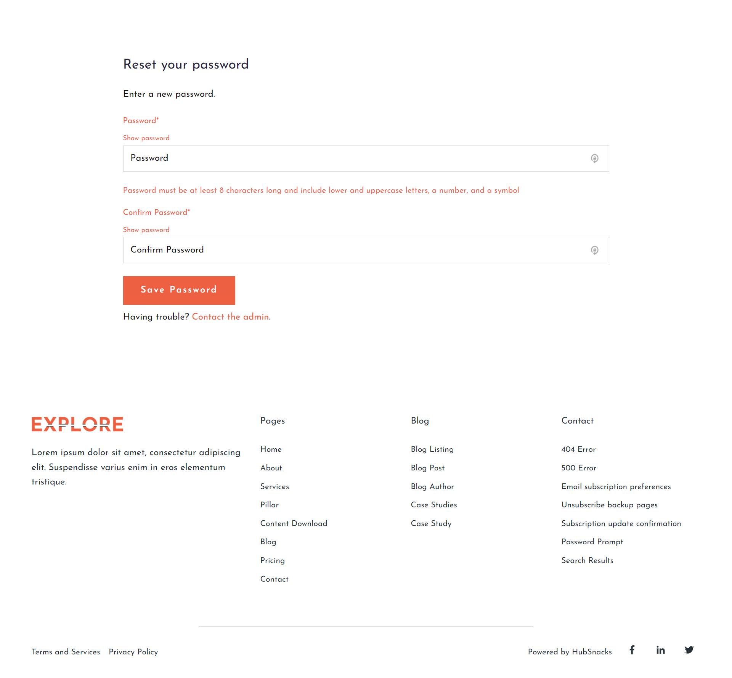Click the EXPLORE logo in footer
The height and width of the screenshot is (678, 732).
point(77,424)
